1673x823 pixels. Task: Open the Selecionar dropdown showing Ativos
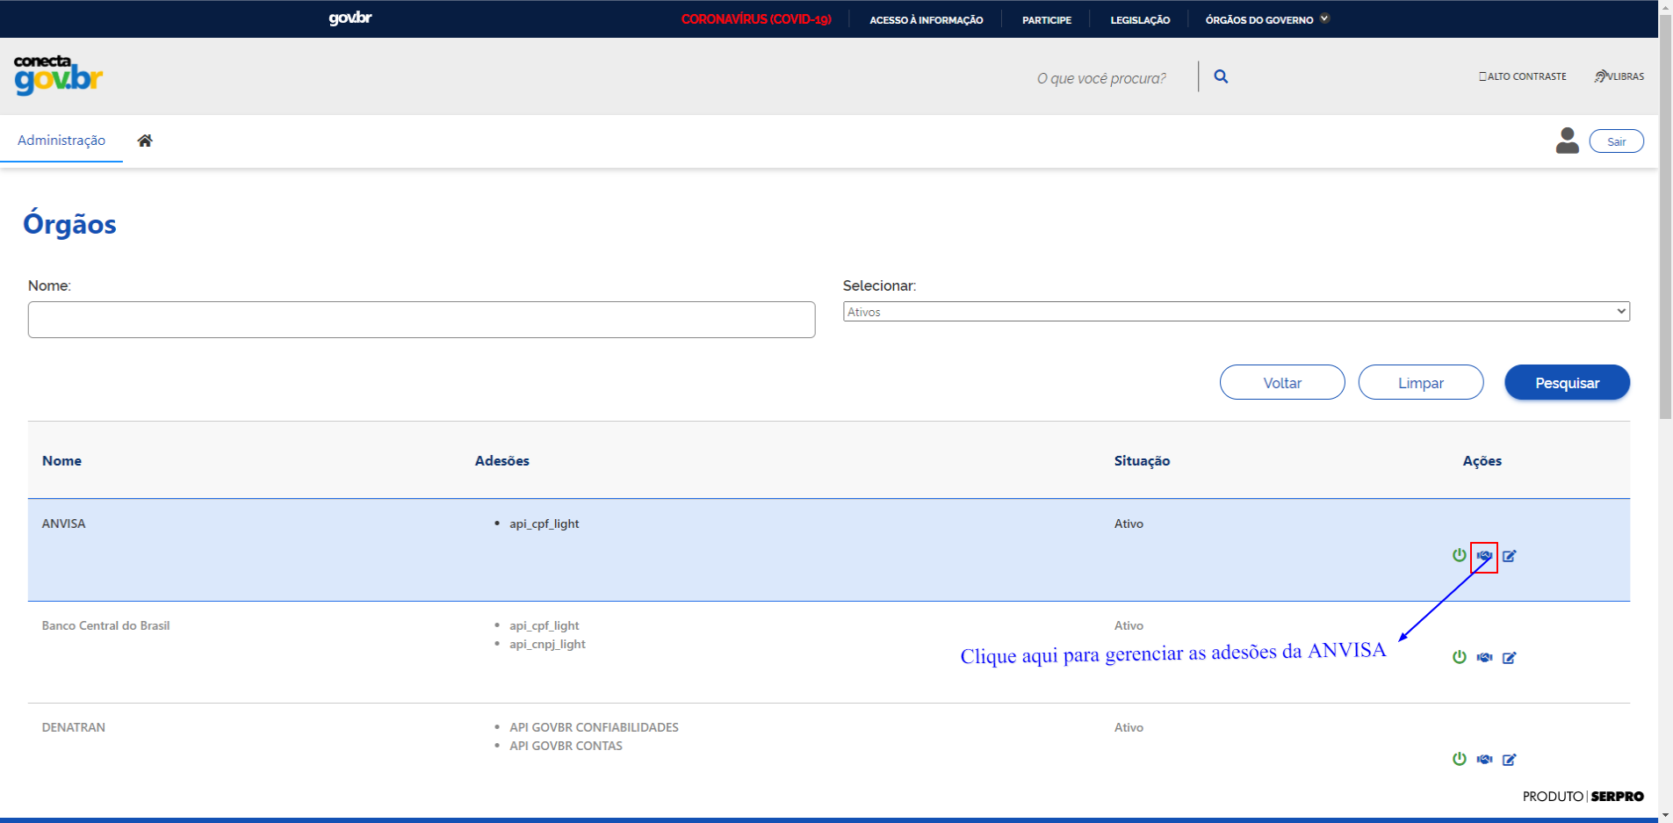pos(1236,312)
